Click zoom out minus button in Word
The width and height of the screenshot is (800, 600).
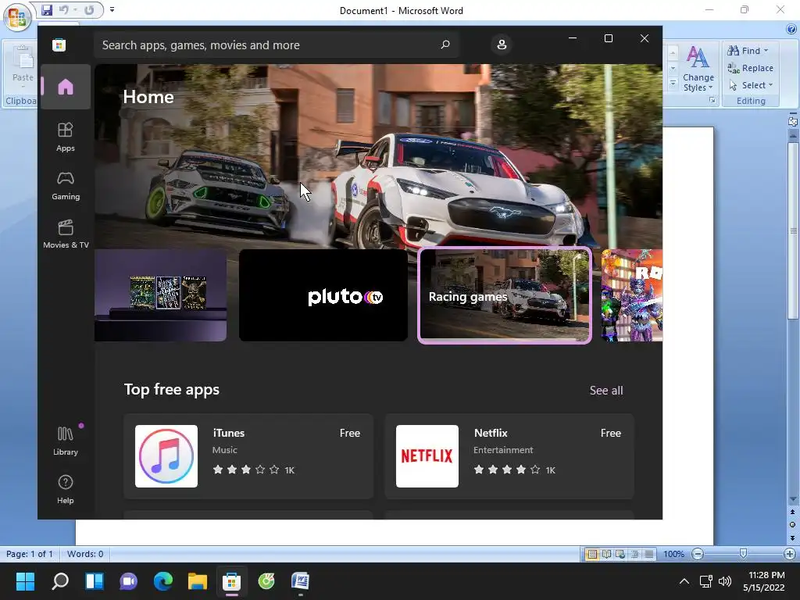[x=698, y=554]
